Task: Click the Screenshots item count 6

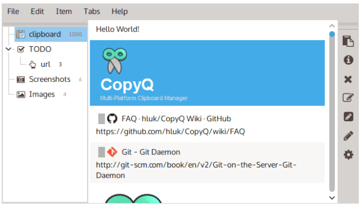Action: 80,79
